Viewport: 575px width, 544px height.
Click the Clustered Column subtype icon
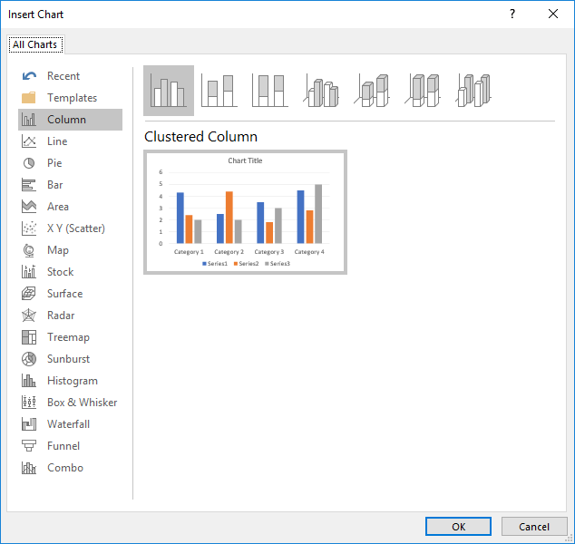coord(168,91)
